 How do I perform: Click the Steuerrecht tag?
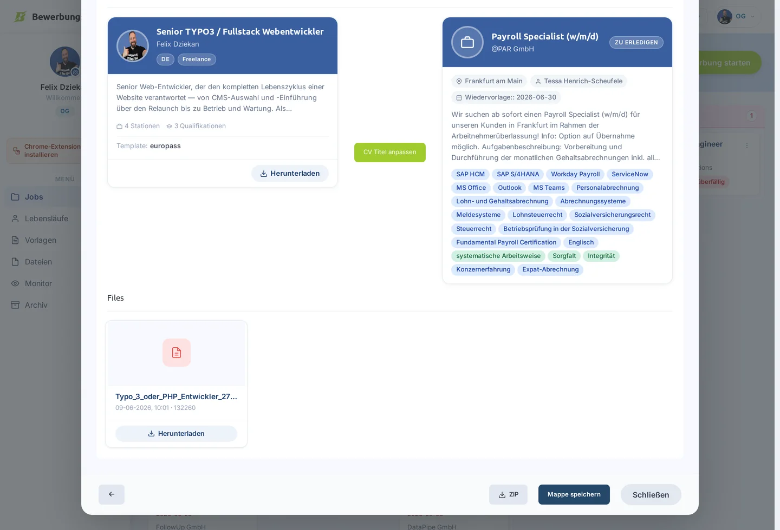pyautogui.click(x=474, y=229)
